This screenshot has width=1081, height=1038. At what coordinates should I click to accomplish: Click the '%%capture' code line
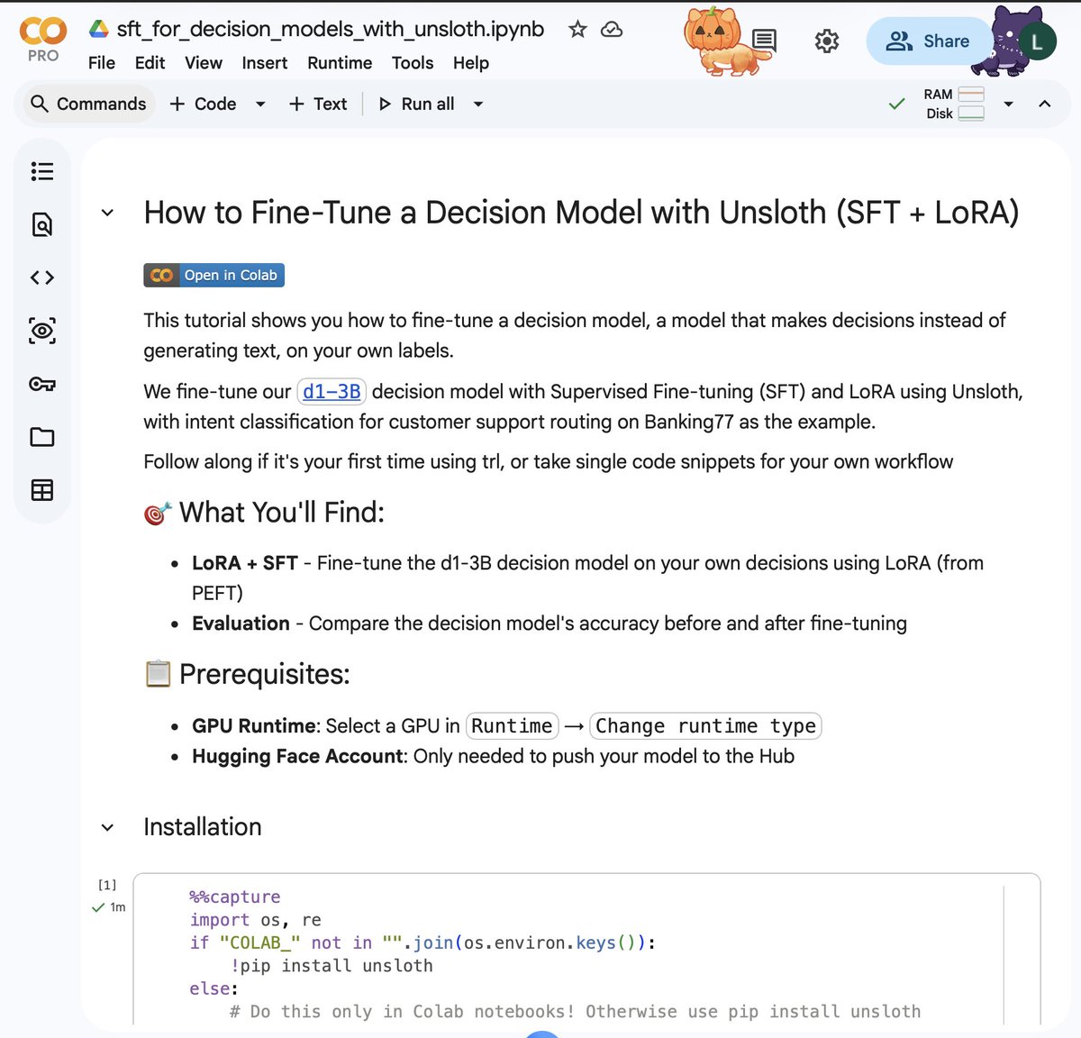[235, 897]
